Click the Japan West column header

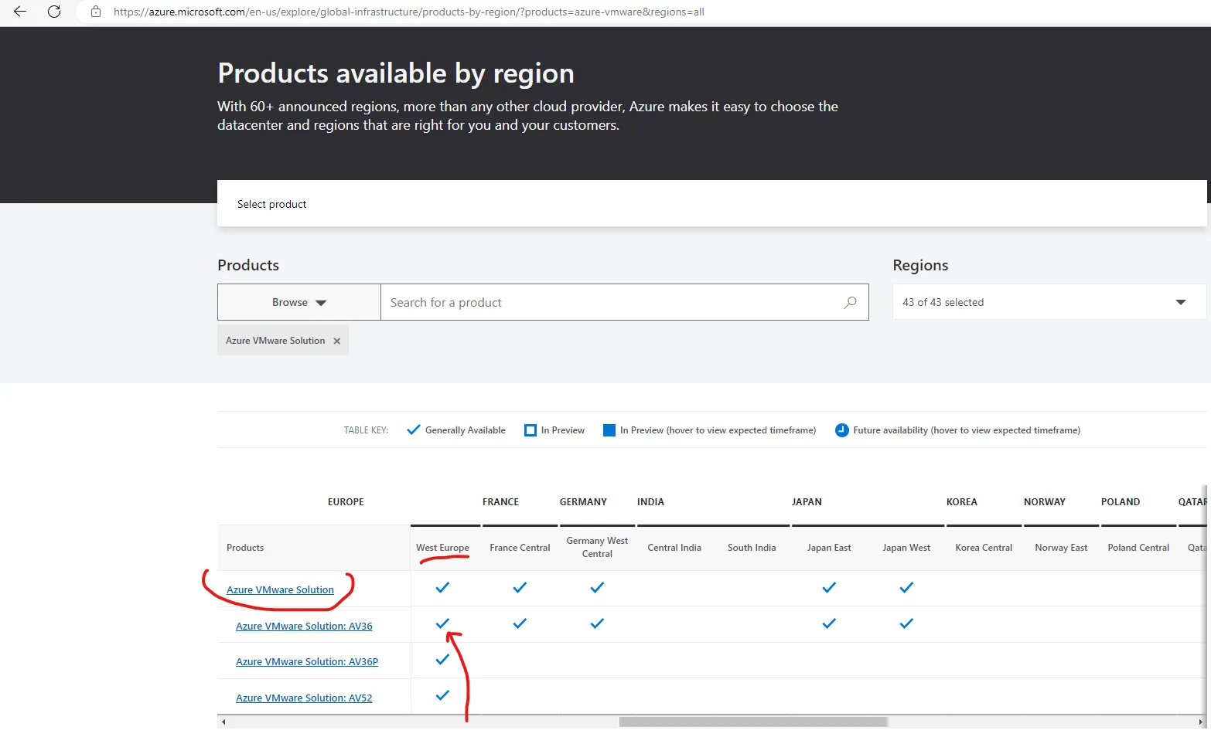coord(906,548)
